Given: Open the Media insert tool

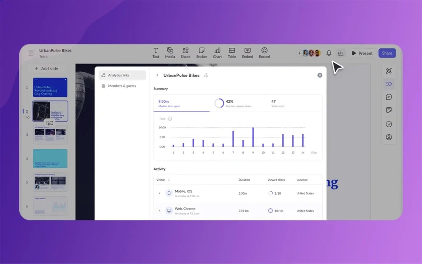Looking at the screenshot, I should [170, 53].
